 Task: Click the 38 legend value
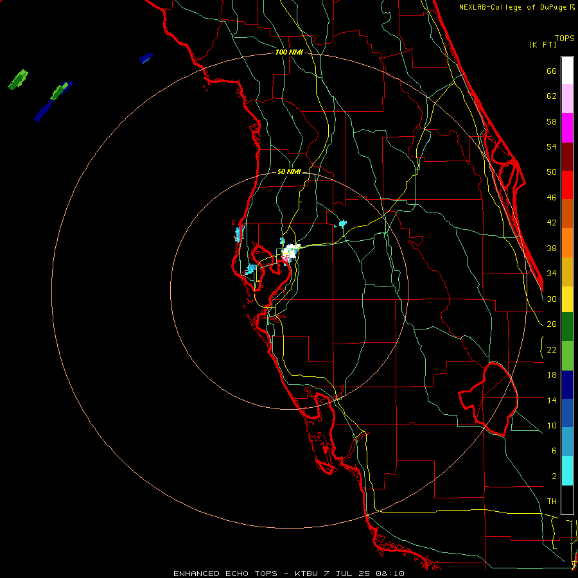tap(552, 248)
